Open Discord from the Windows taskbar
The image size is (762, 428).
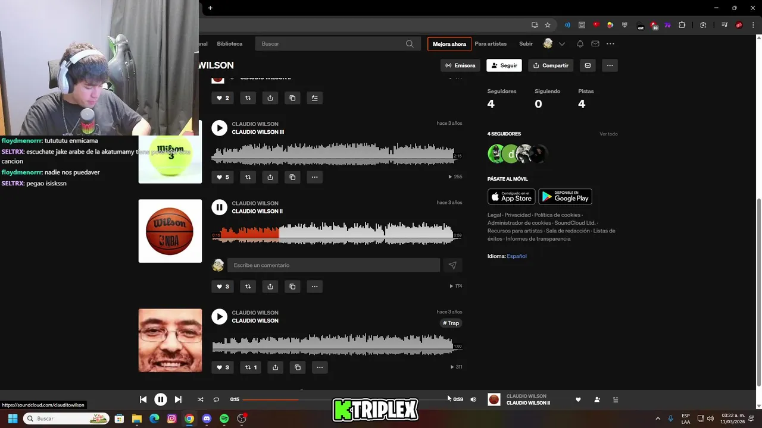click(x=207, y=418)
